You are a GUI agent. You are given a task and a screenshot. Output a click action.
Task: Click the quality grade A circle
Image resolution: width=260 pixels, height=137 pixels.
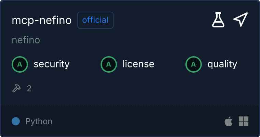click(x=193, y=64)
